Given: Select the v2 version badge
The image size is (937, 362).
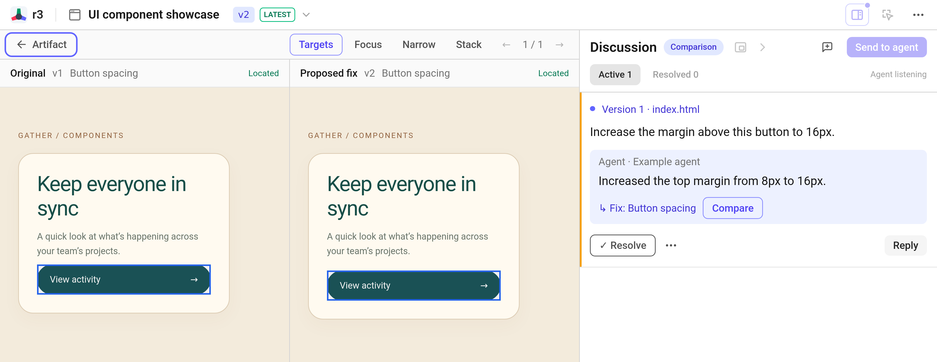Looking at the screenshot, I should pos(243,15).
